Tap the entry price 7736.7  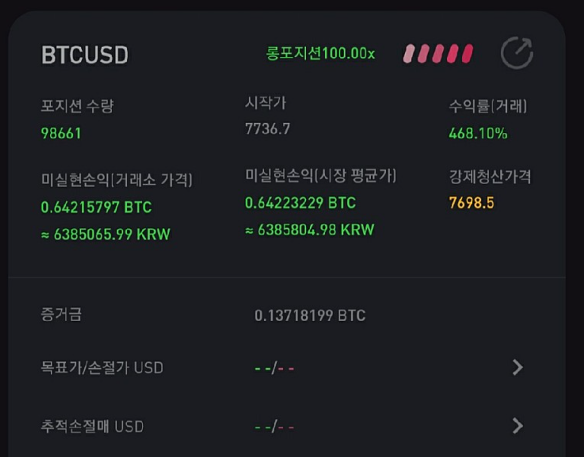[268, 129]
